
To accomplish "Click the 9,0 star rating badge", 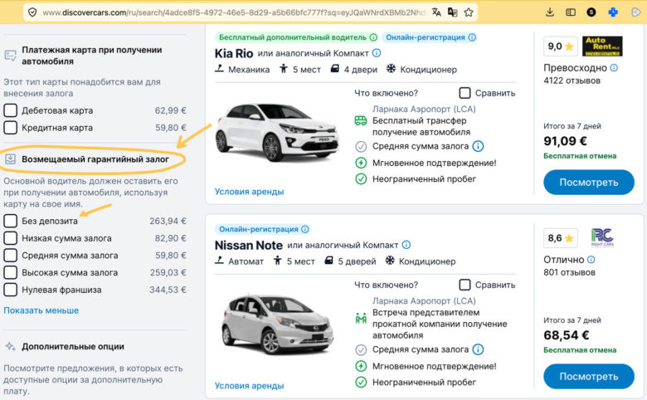I will [x=561, y=46].
